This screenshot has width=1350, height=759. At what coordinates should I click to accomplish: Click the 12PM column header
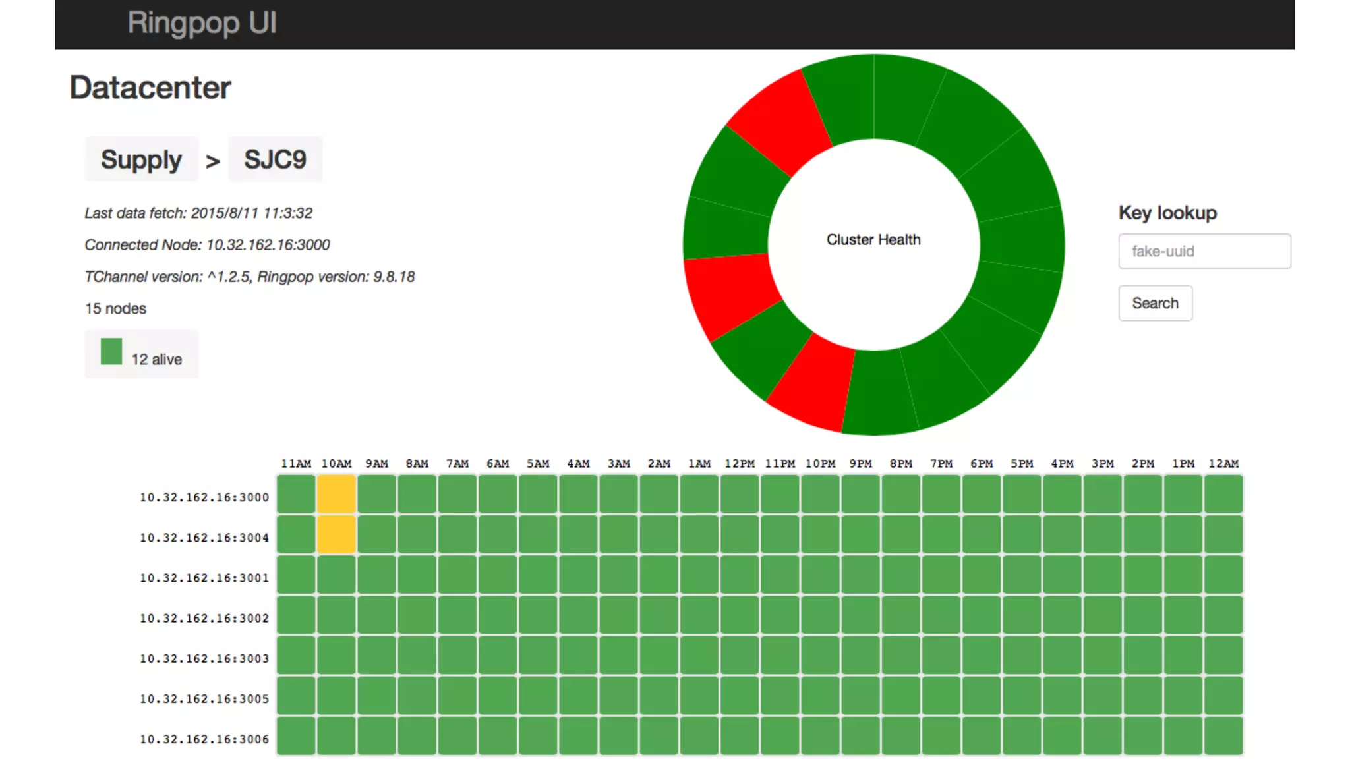pos(740,464)
